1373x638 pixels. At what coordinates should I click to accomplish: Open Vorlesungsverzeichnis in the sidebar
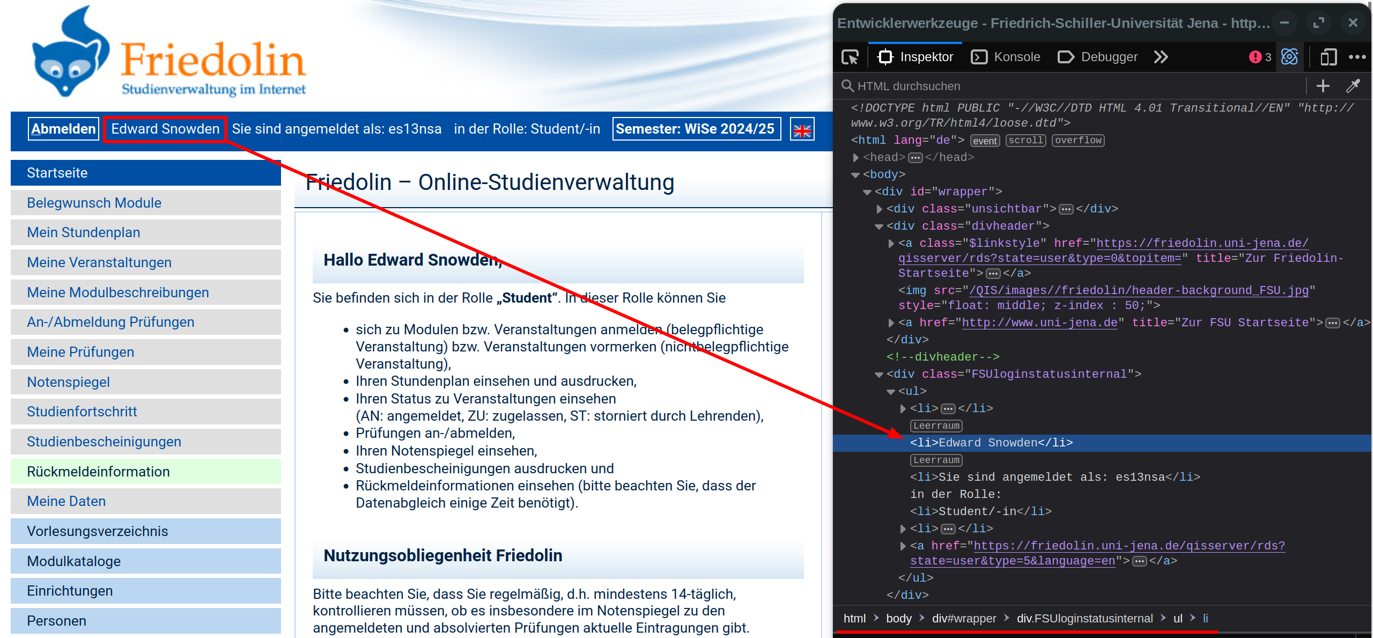click(x=146, y=531)
